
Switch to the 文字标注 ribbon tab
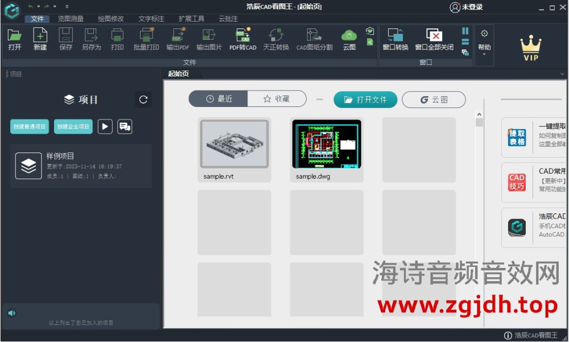(151, 19)
